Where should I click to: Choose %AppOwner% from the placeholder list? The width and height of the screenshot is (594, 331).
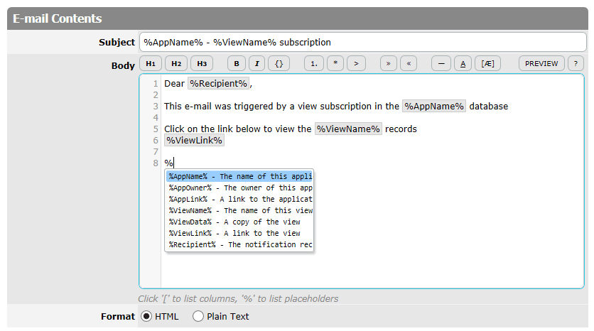(x=239, y=188)
